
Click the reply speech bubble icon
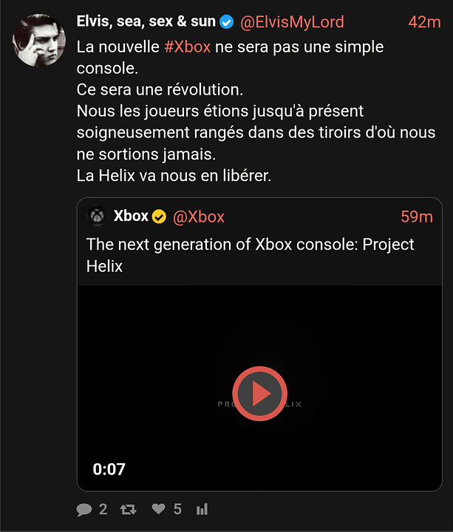click(85, 509)
